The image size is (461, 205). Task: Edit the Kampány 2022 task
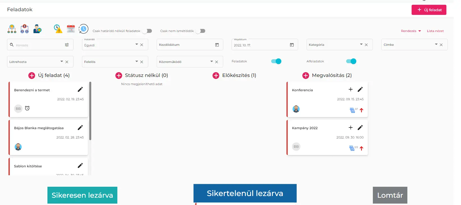(360, 127)
